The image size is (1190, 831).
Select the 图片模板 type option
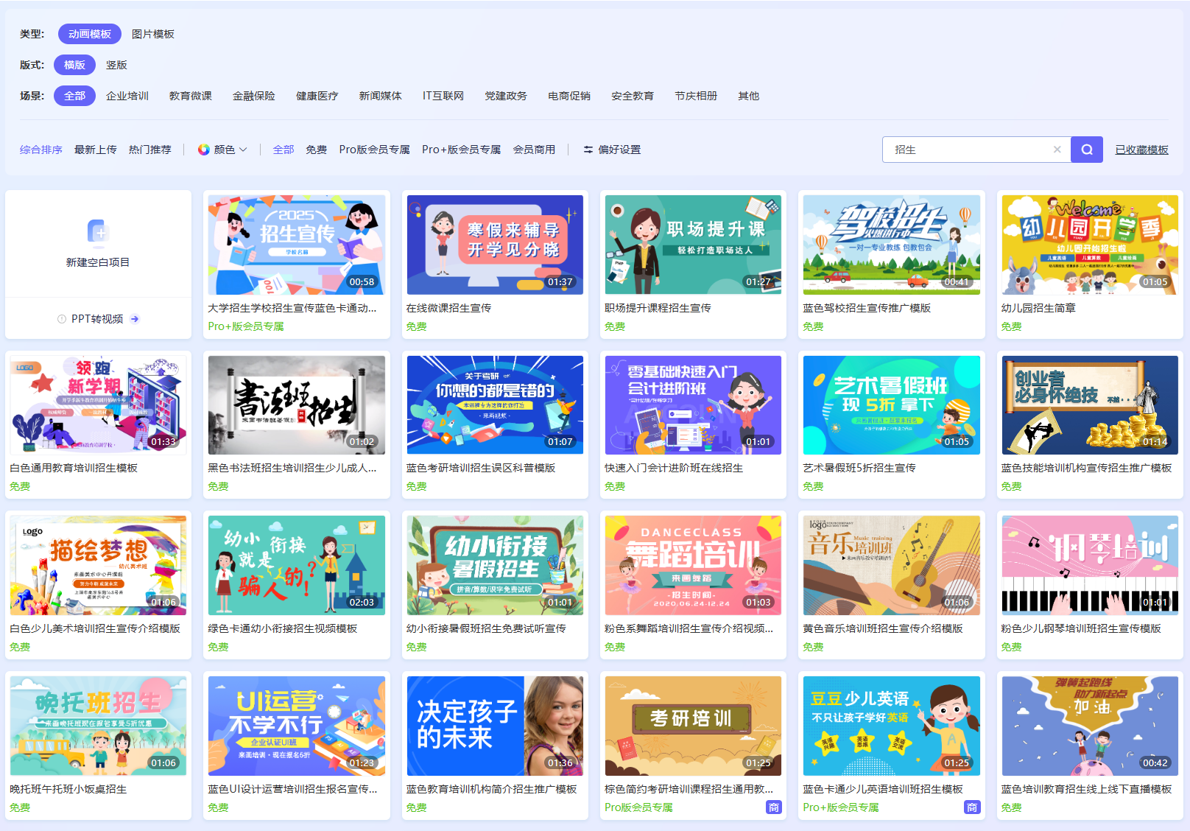coord(153,34)
